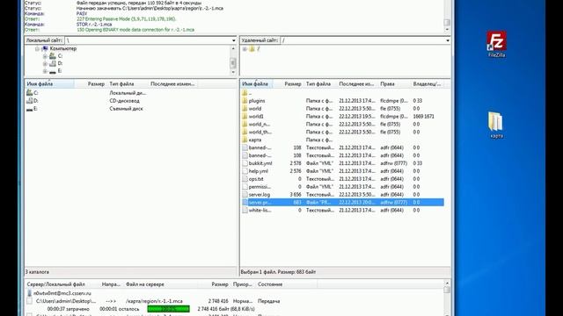Sort remote files by Имя файла column
Screen dimensions: 563x316
pos(256,84)
